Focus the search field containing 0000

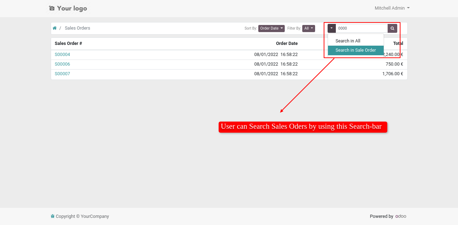(x=362, y=28)
